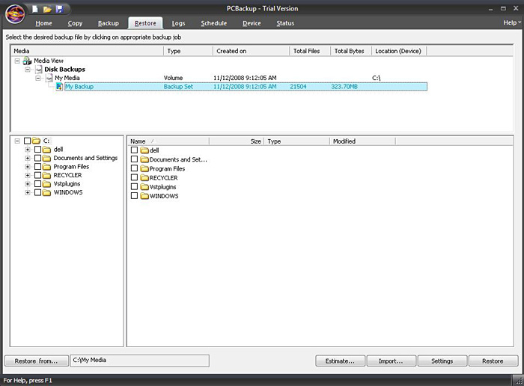Image resolution: width=524 pixels, height=386 pixels.
Task: Click Vstplugins folder icon in file list
Action: [144, 187]
